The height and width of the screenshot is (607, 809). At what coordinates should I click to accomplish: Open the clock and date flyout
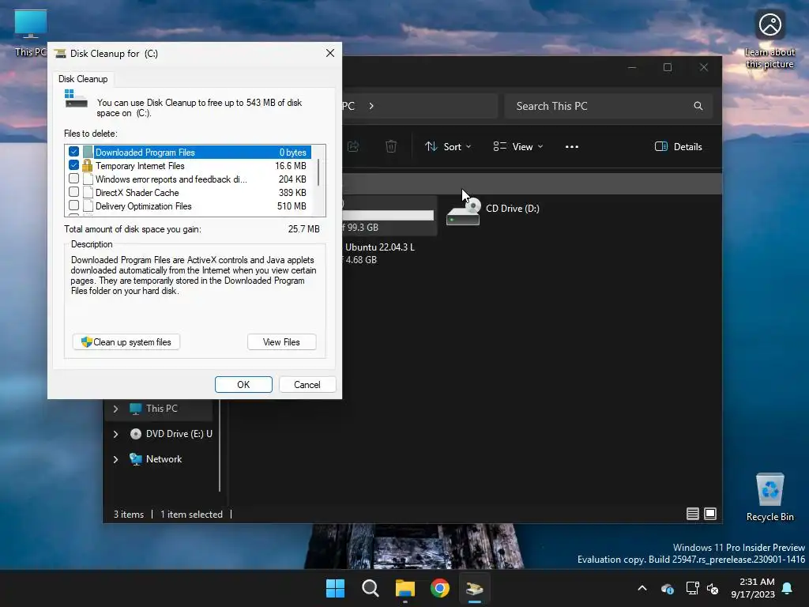point(753,588)
